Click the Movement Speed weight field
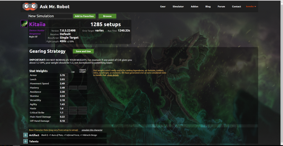Image resolution: width=283 pixels, height=146 pixels. point(64,83)
